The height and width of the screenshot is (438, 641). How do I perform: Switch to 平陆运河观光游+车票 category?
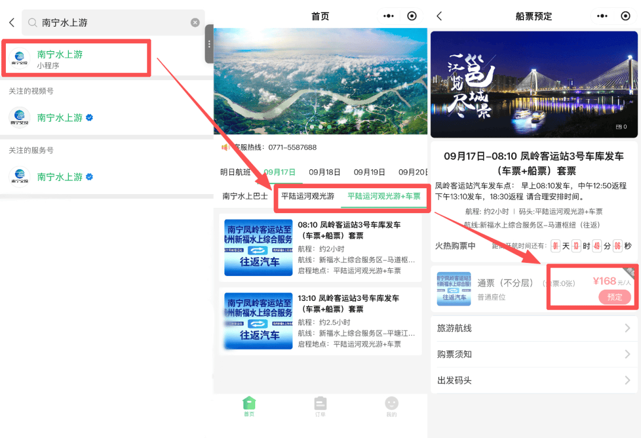[x=384, y=196]
